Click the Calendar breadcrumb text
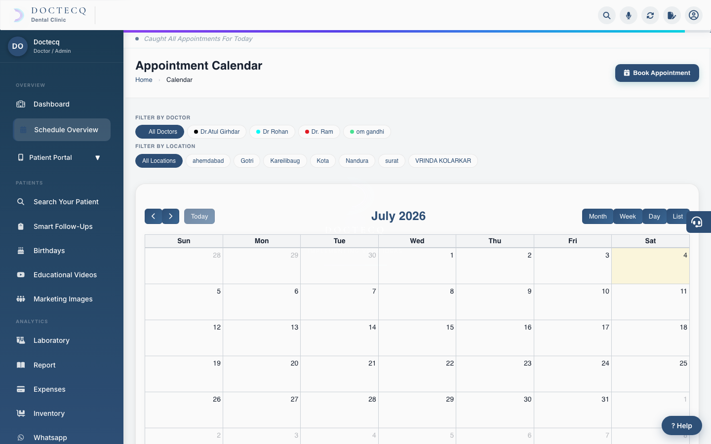Image resolution: width=711 pixels, height=444 pixels. pyautogui.click(x=179, y=80)
